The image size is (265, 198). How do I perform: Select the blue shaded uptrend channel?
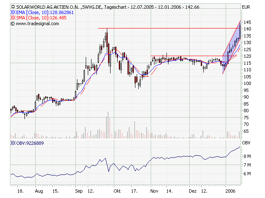(x=231, y=47)
